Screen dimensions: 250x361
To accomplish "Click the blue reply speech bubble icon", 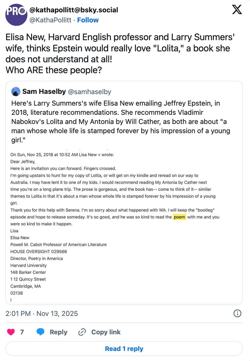I will 41,332.
